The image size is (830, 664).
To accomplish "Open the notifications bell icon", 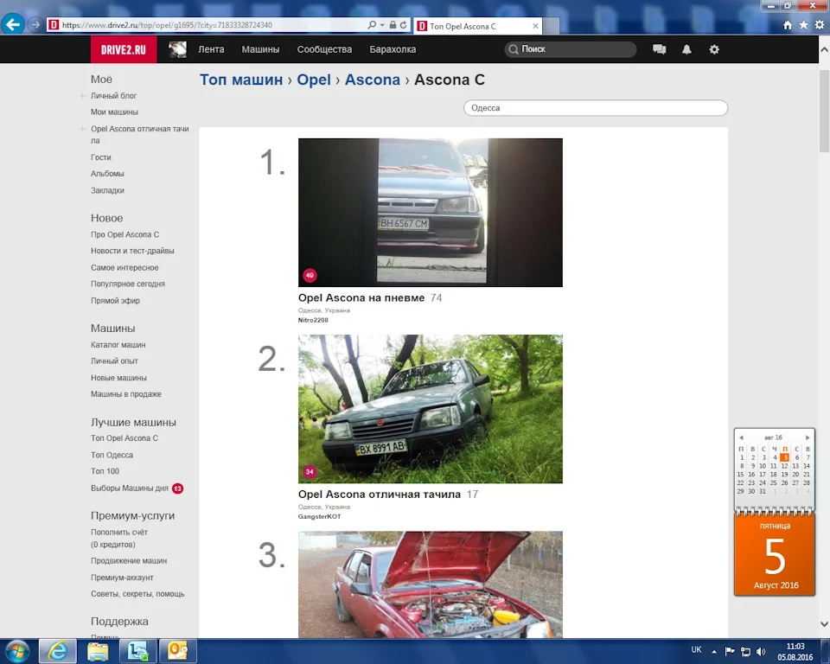I will click(686, 49).
